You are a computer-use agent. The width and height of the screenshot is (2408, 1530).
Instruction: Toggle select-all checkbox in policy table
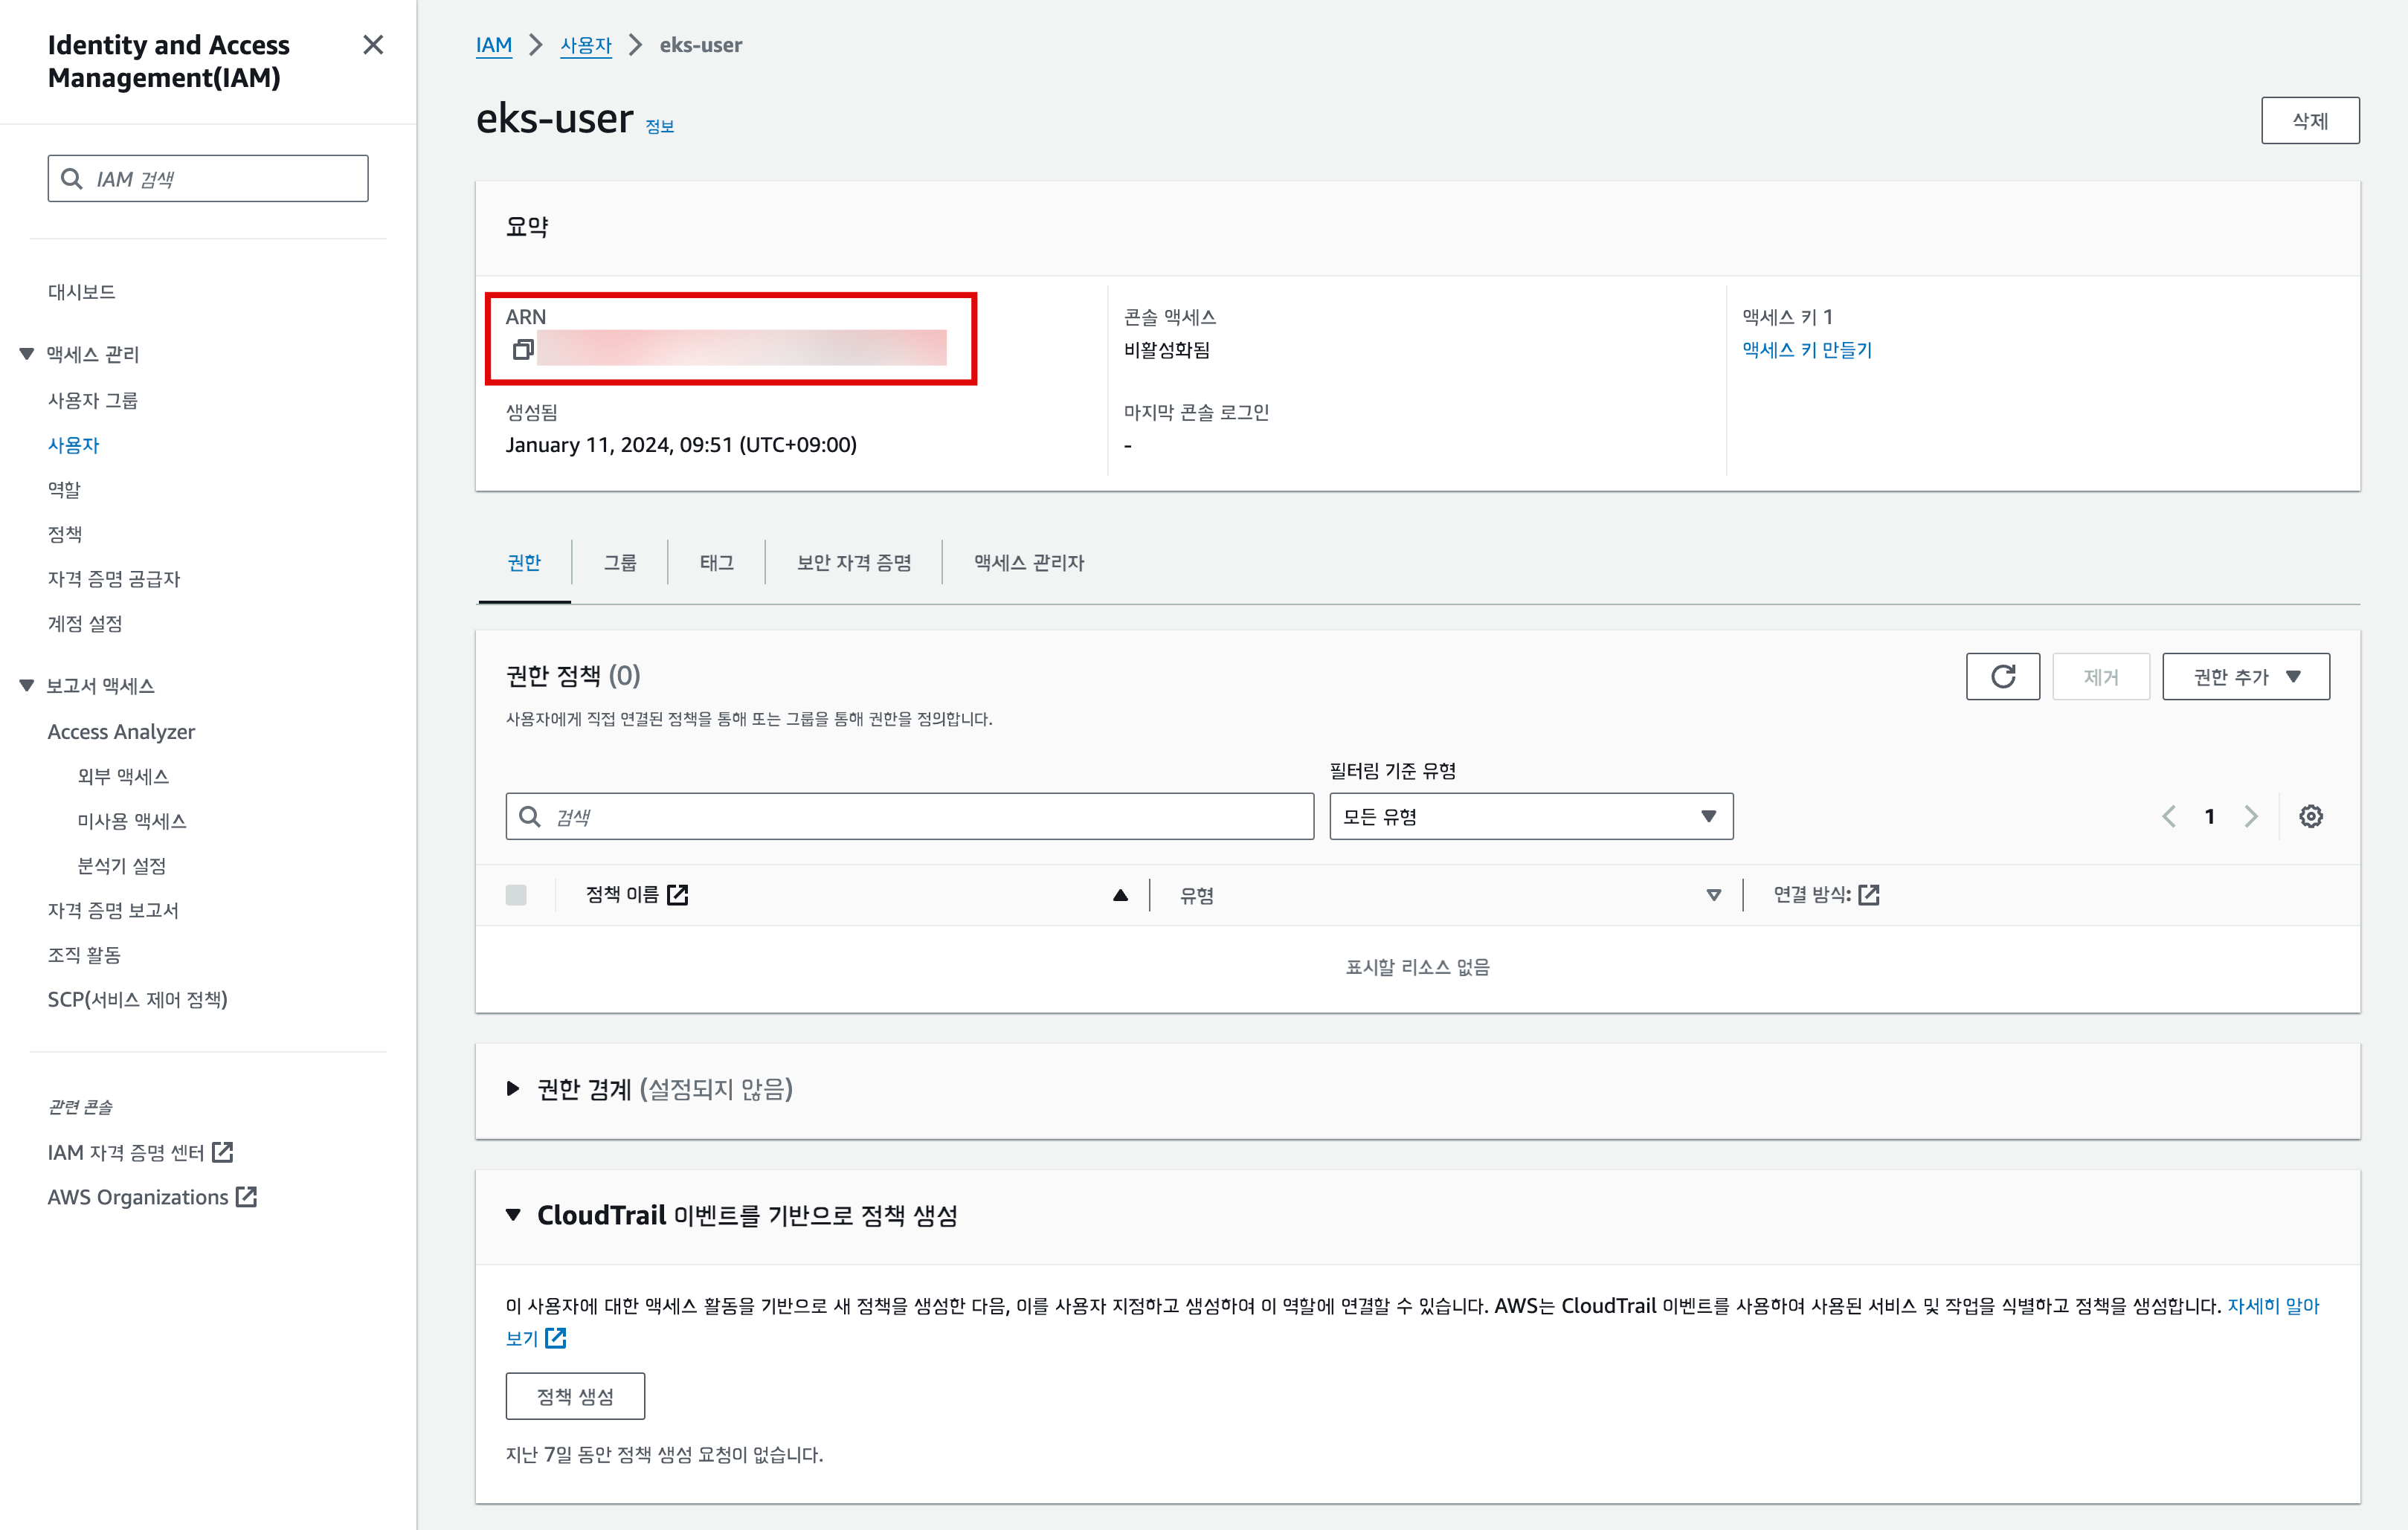click(x=516, y=895)
